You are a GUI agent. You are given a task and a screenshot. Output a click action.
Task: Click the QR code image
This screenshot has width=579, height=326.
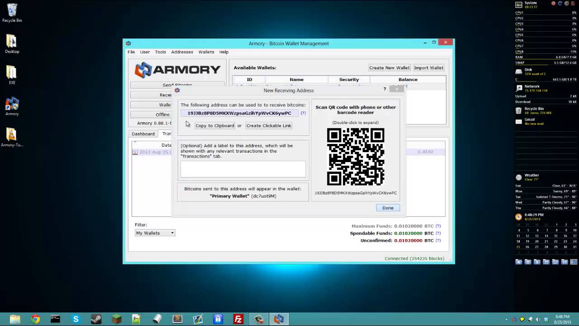point(356,157)
